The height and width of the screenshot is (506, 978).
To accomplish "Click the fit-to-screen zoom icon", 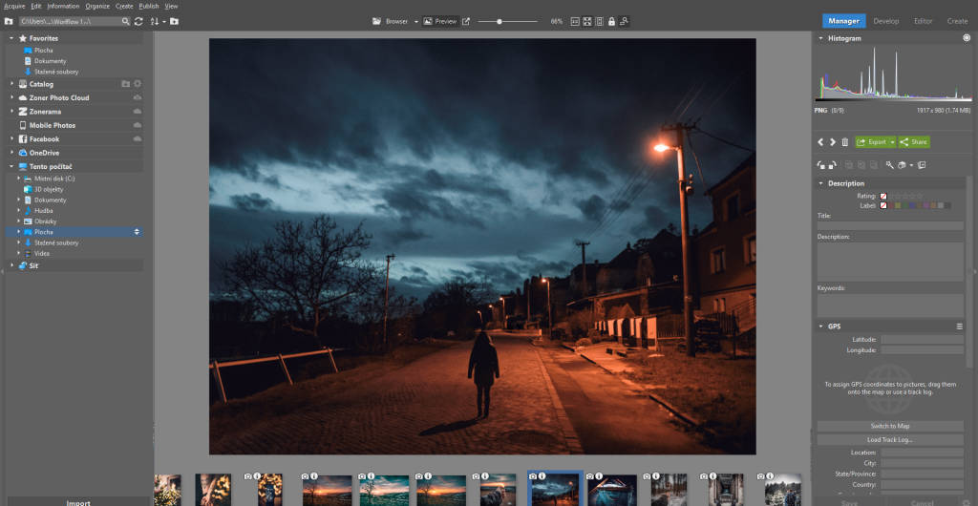I will tap(586, 21).
